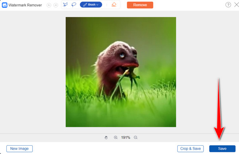Screen dimensions: 239x154
Task: Open the help question mark icon
Action: (228, 5)
